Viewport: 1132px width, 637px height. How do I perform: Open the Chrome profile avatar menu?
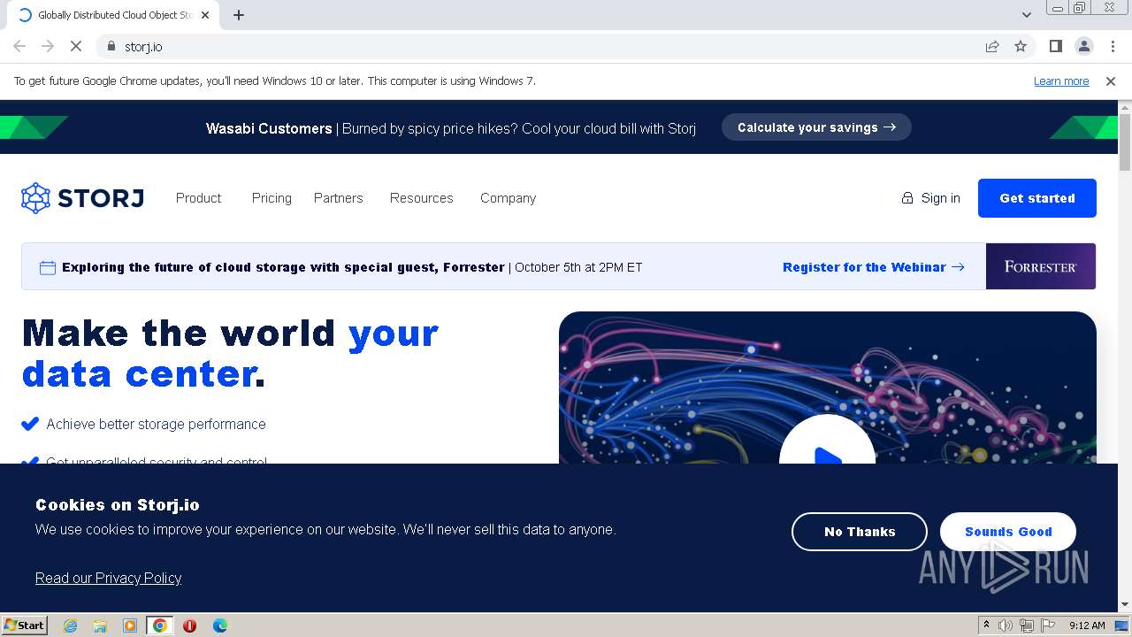[x=1083, y=46]
